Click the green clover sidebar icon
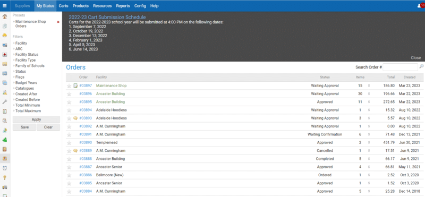The image size is (425, 197). click(5, 140)
